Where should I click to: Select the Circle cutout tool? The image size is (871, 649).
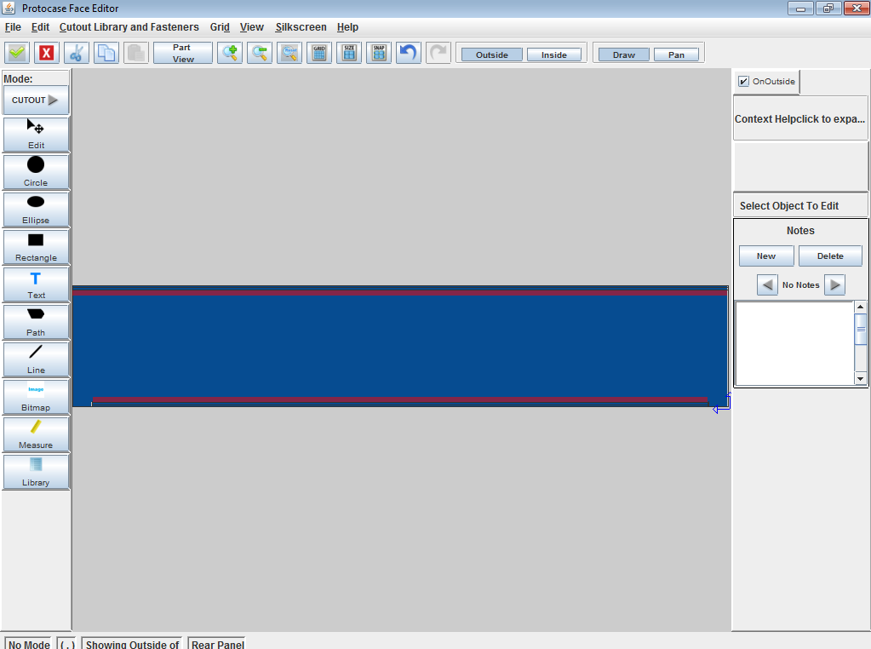(36, 172)
